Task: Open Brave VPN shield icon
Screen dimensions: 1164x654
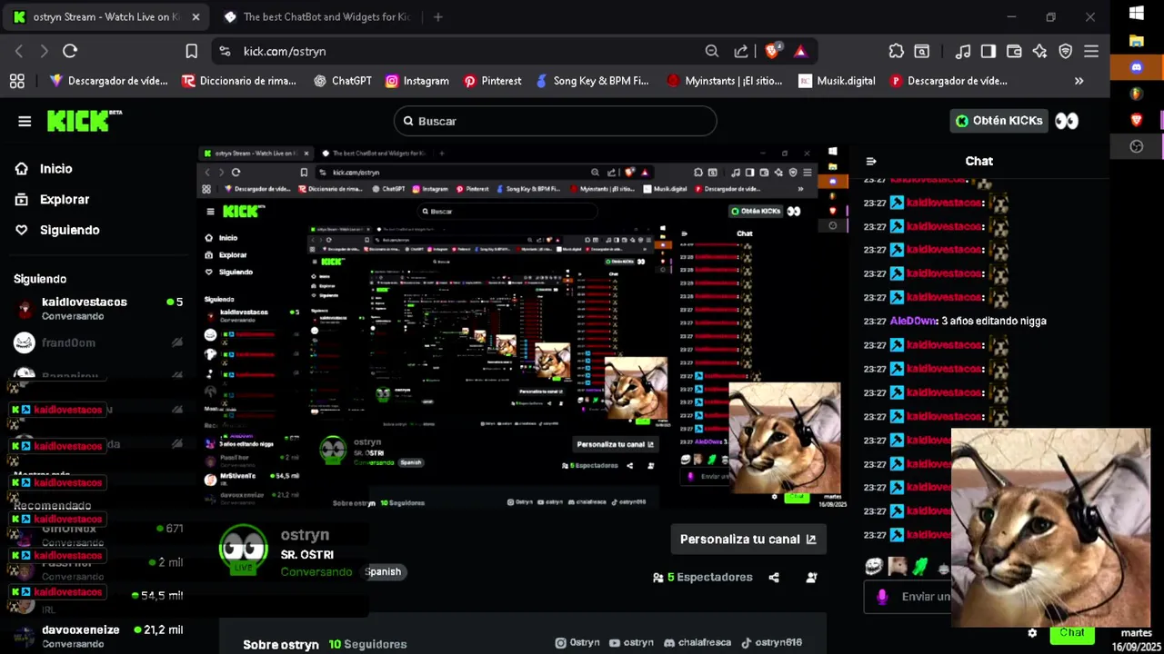Action: coord(1065,52)
